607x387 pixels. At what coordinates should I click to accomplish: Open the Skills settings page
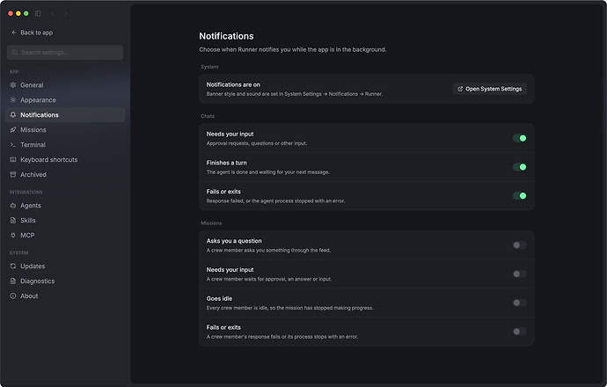[x=65, y=220]
